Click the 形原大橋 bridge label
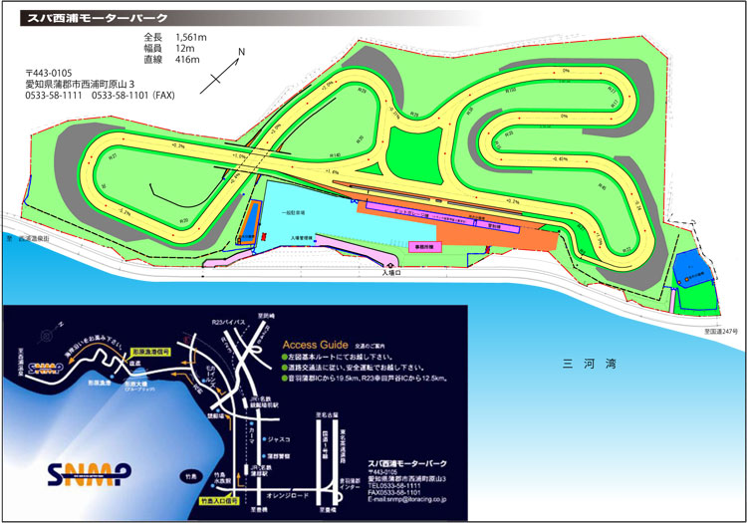The width and height of the screenshot is (747, 523). (x=135, y=383)
